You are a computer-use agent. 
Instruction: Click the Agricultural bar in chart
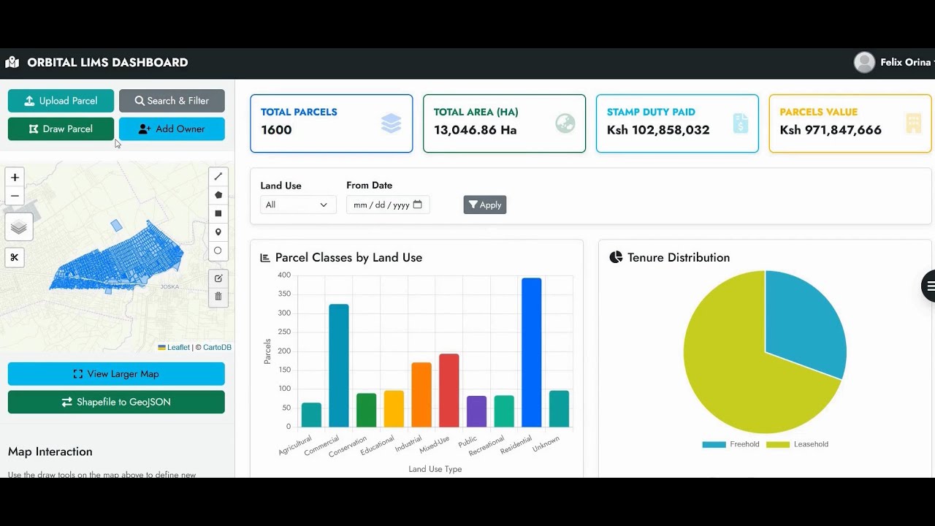(311, 415)
